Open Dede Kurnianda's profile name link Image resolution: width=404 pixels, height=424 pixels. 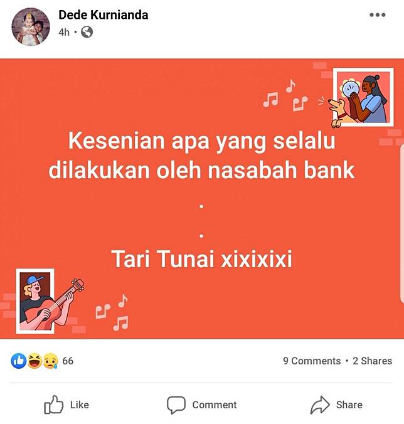pos(104,14)
